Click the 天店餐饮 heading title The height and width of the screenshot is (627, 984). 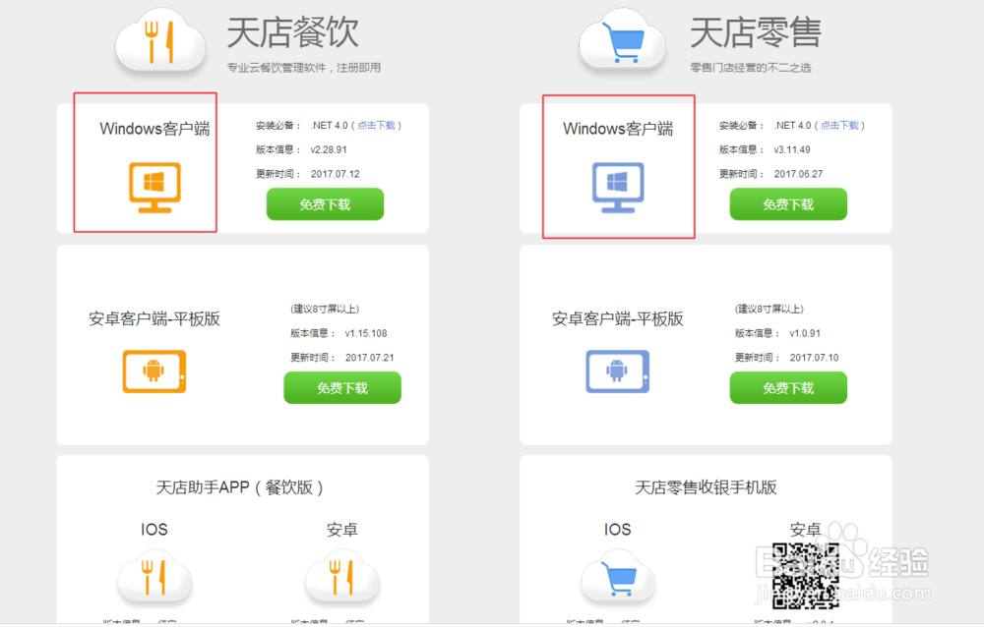pyautogui.click(x=292, y=32)
